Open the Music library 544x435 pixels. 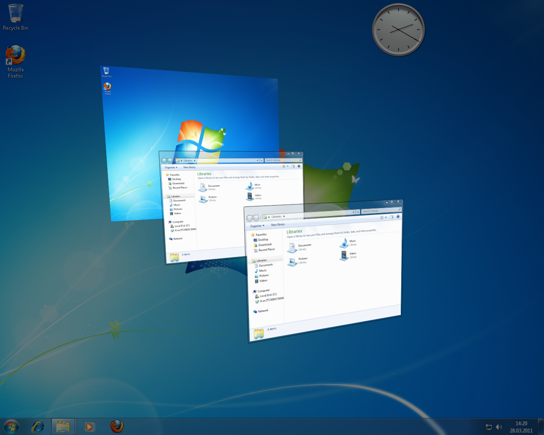tap(344, 243)
